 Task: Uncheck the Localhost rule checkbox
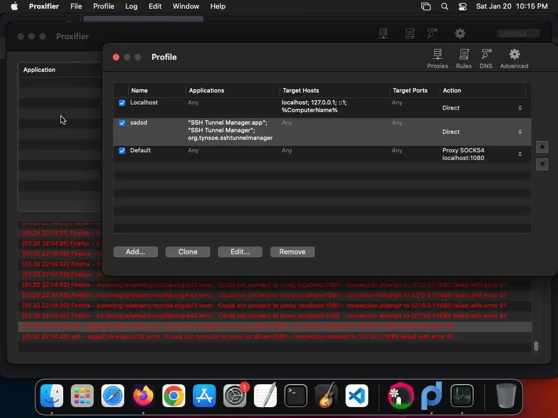point(122,103)
